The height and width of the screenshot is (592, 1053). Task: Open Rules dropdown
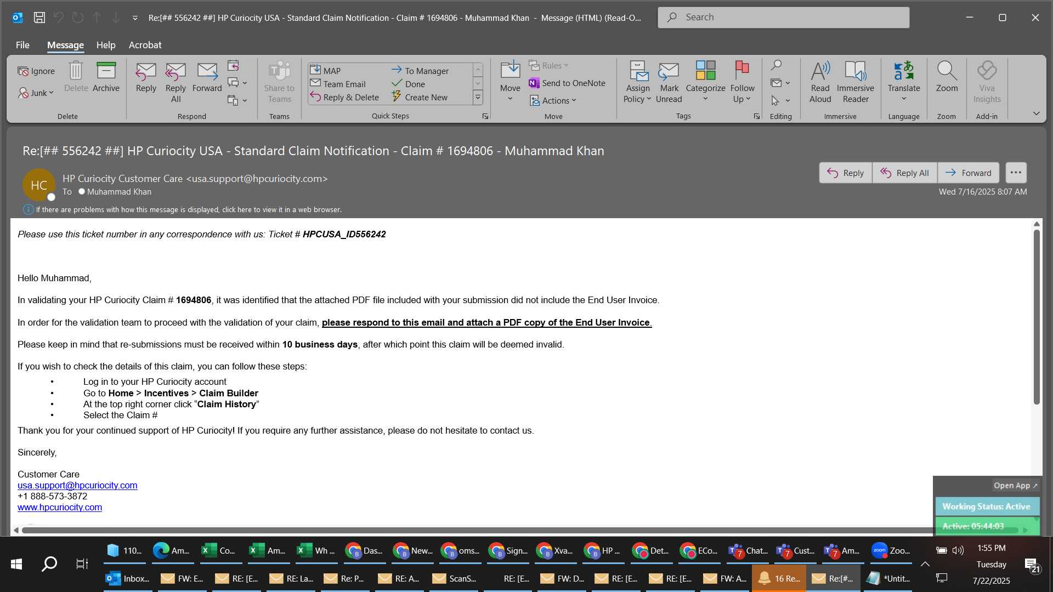(x=548, y=65)
